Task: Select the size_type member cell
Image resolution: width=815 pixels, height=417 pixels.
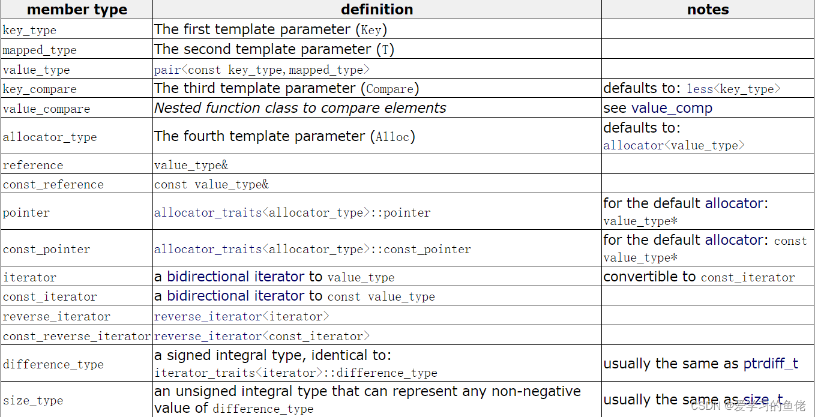Action: (33, 400)
